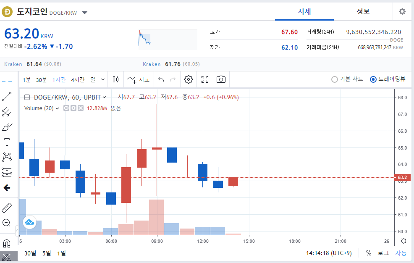Toggle the magnet snap mode

7,243
